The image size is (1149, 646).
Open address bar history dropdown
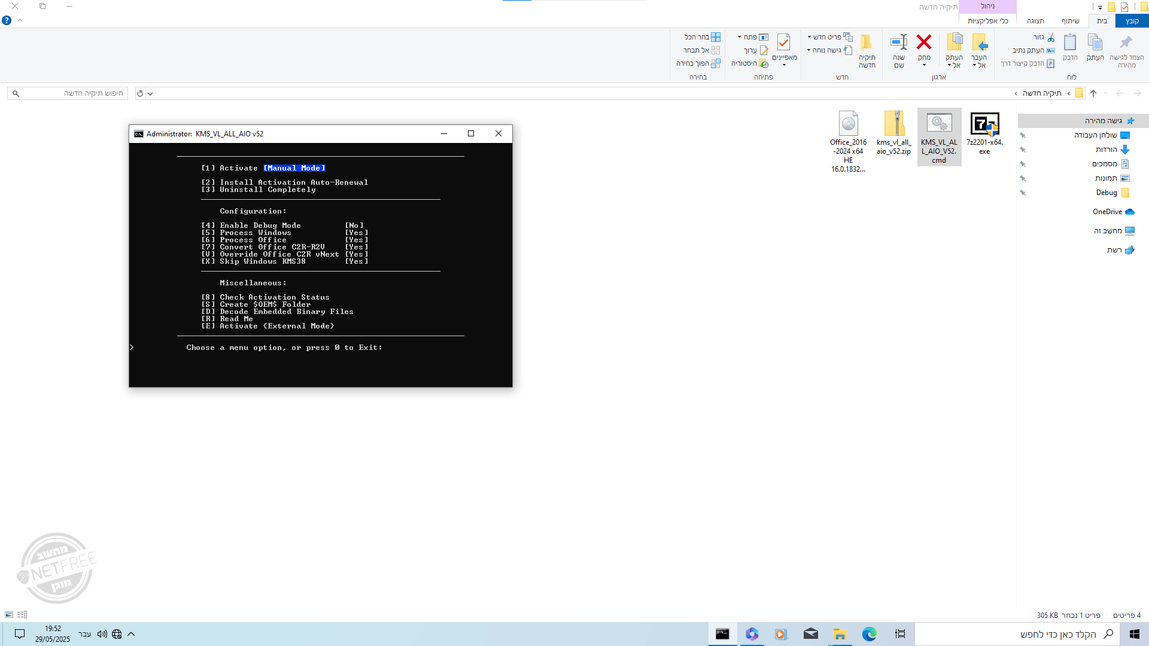click(150, 93)
